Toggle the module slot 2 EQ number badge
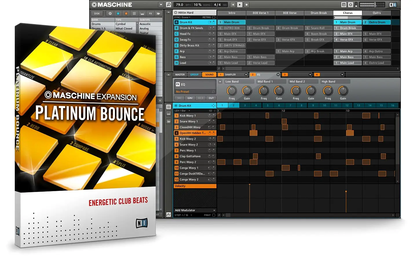The width and height of the screenshot is (413, 260). (253, 75)
